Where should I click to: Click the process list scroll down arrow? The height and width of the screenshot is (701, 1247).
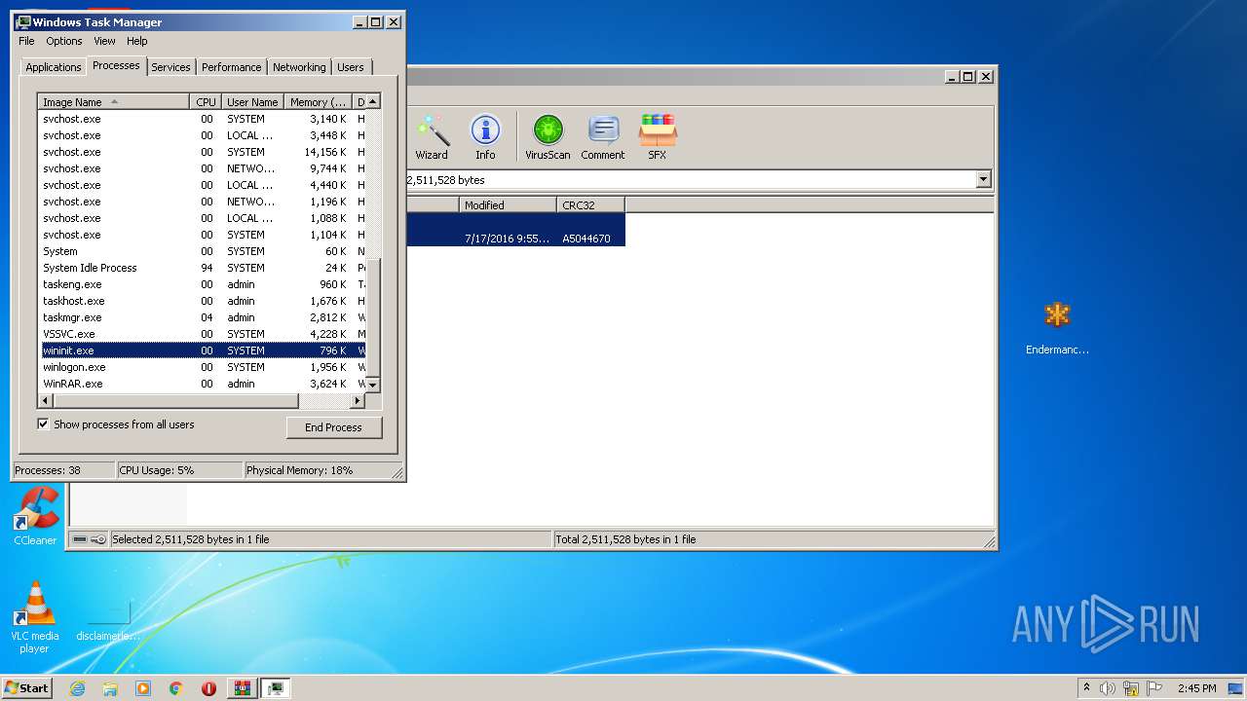[x=372, y=386]
